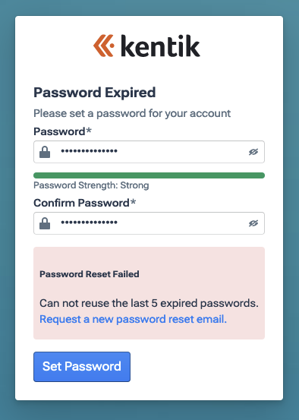This screenshot has height=420, width=299.
Task: Click the 'Password Reset Failed' error title
Action: pyautogui.click(x=90, y=274)
